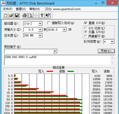Open the 总长度 256 MB dropdown
Viewport: 119px width, 114px height.
click(40, 35)
